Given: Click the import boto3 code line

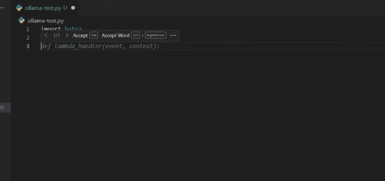Looking at the screenshot, I should tap(61, 29).
